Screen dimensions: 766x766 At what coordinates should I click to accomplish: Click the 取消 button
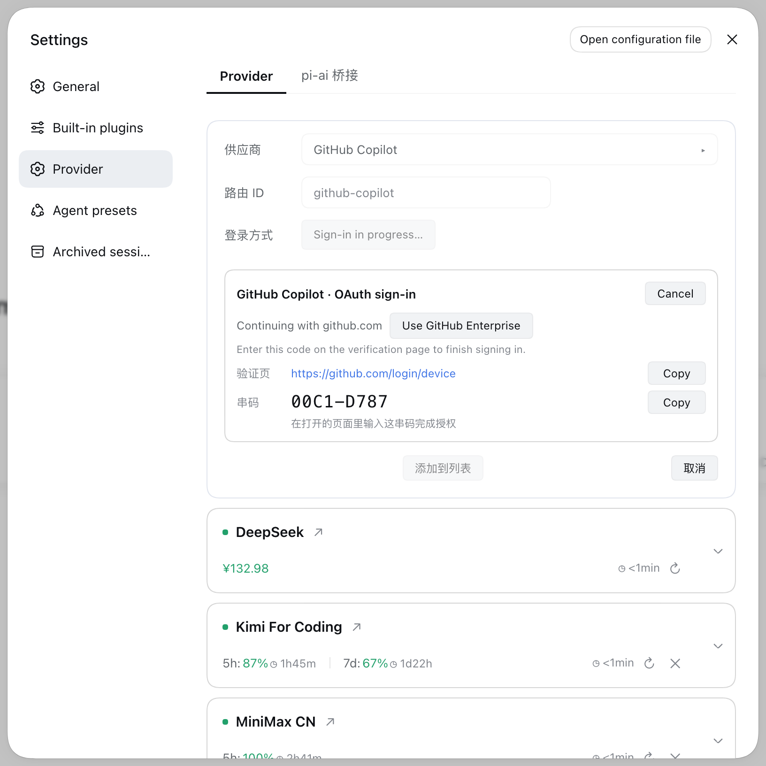(694, 468)
